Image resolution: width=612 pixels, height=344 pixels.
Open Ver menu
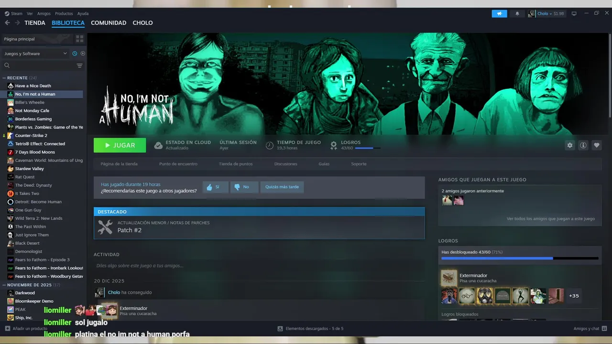click(30, 13)
